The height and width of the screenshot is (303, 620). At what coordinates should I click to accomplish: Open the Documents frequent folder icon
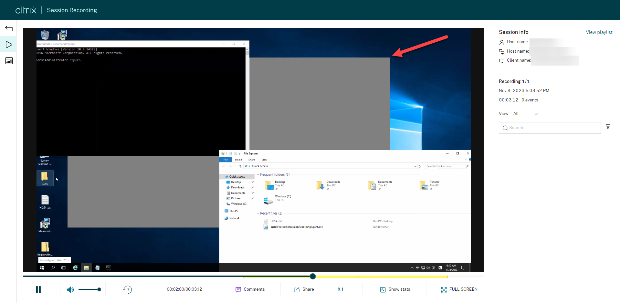pos(372,185)
